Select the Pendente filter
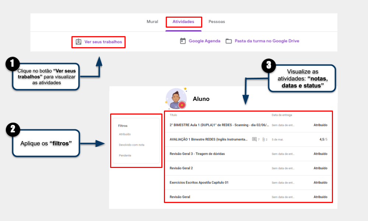 click(x=125, y=155)
